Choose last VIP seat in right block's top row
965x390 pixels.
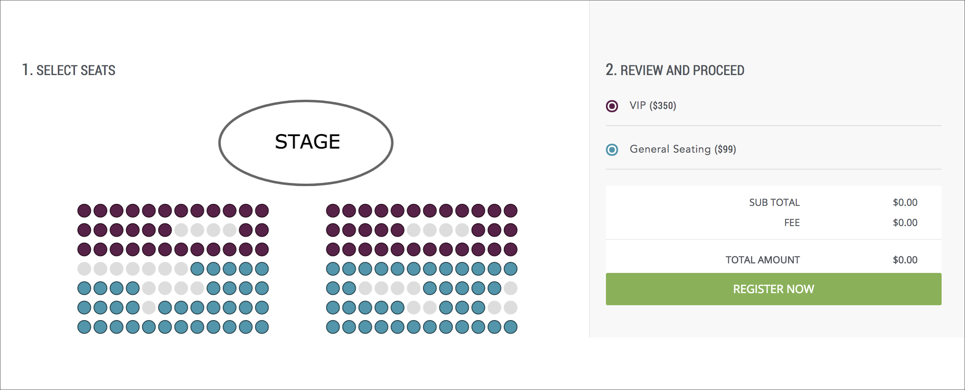coord(510,211)
